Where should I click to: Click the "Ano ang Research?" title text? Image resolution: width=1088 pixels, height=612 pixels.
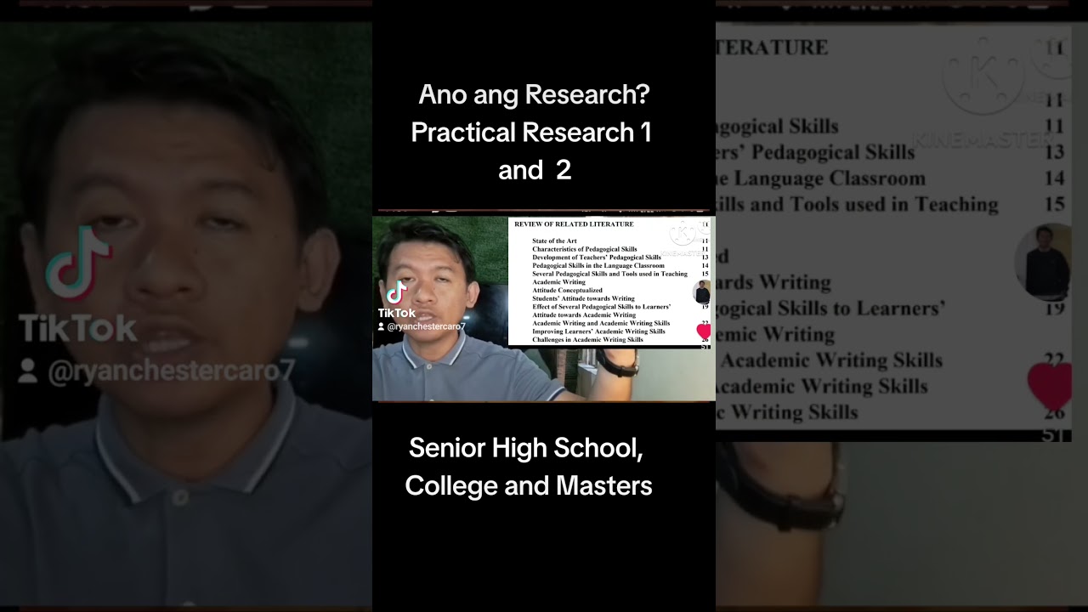point(534,94)
